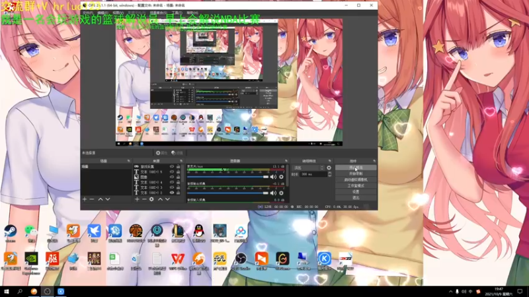Open source Properties button above the docks
Image resolution: width=529 pixels, height=297 pixels.
161,153
